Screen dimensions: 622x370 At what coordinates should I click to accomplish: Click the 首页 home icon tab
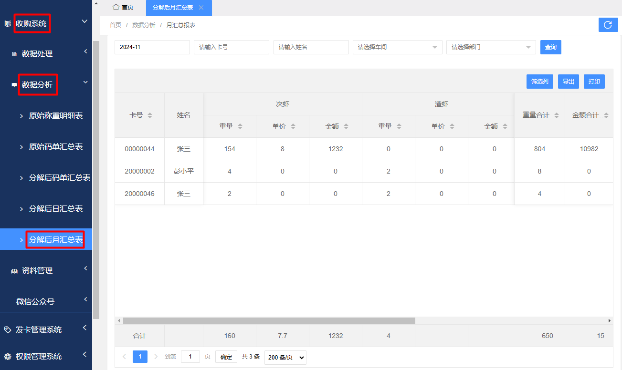[x=123, y=8]
